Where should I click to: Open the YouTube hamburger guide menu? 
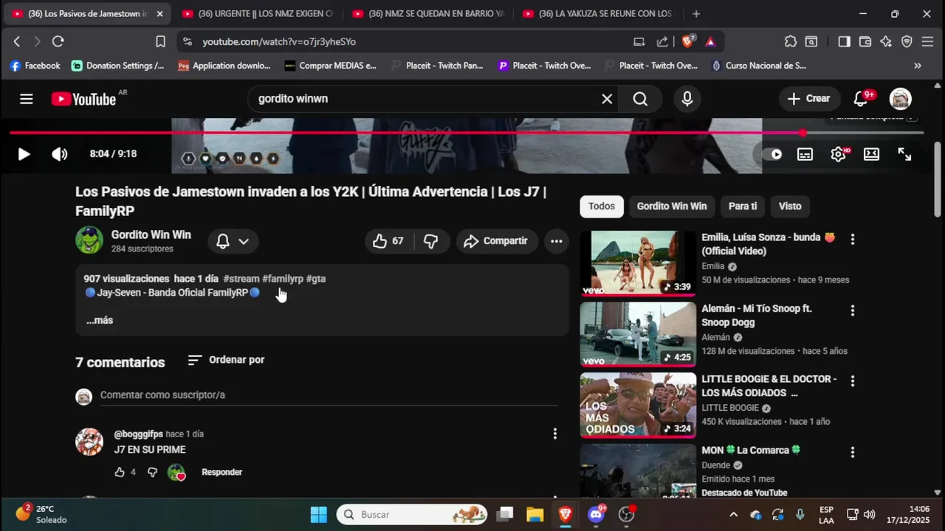click(x=27, y=99)
